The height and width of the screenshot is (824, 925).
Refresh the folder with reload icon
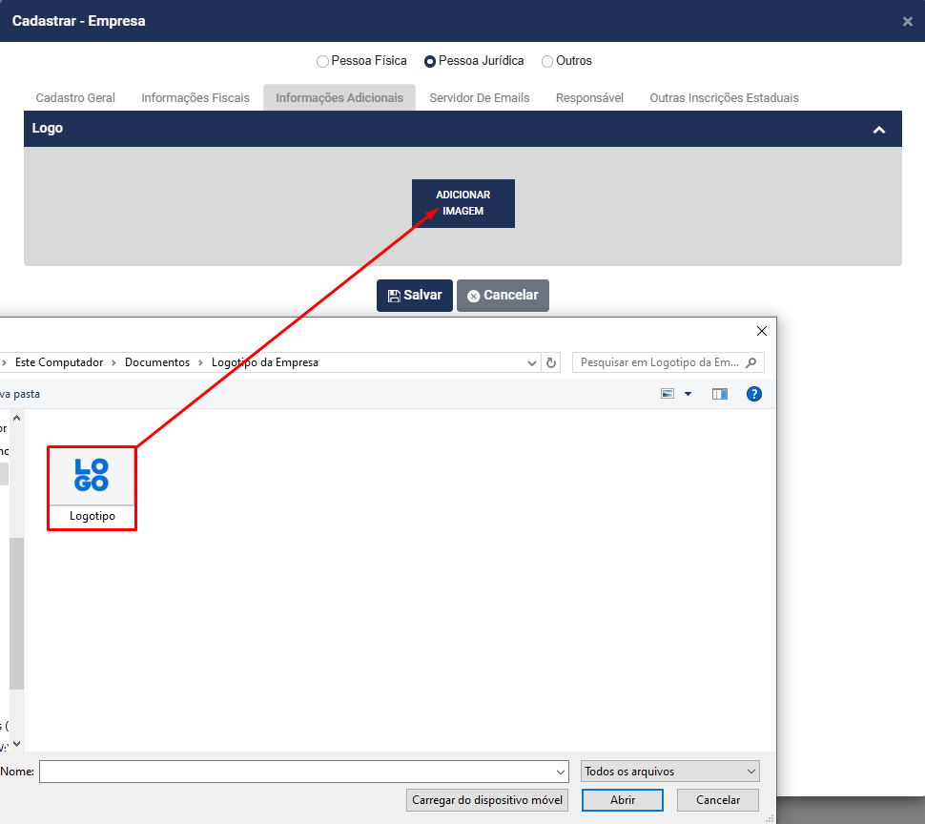[551, 362]
